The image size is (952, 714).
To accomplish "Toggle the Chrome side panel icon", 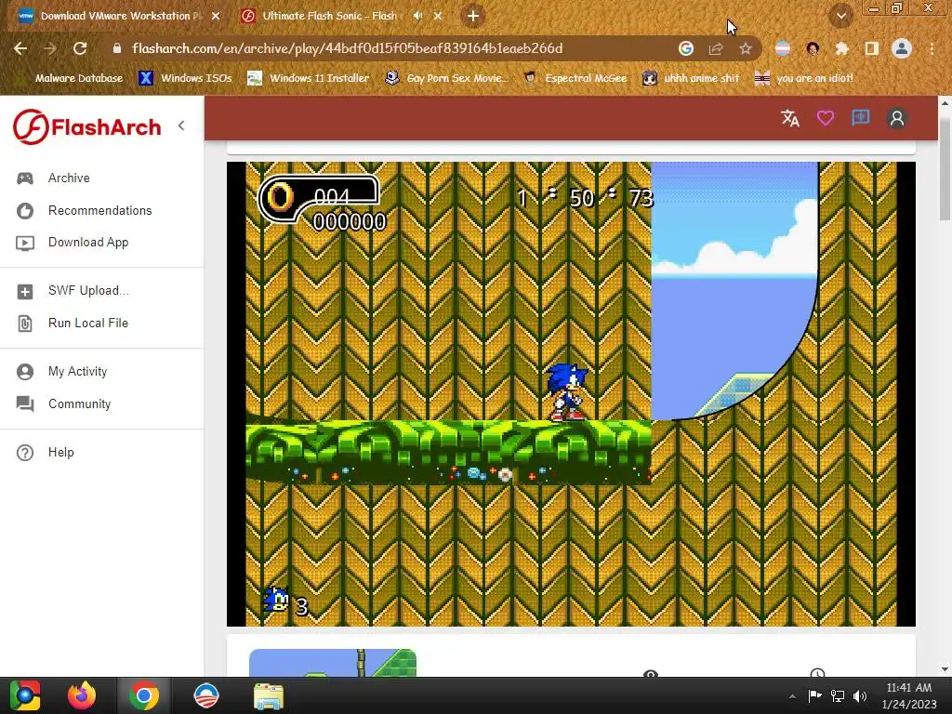I will pos(871,48).
